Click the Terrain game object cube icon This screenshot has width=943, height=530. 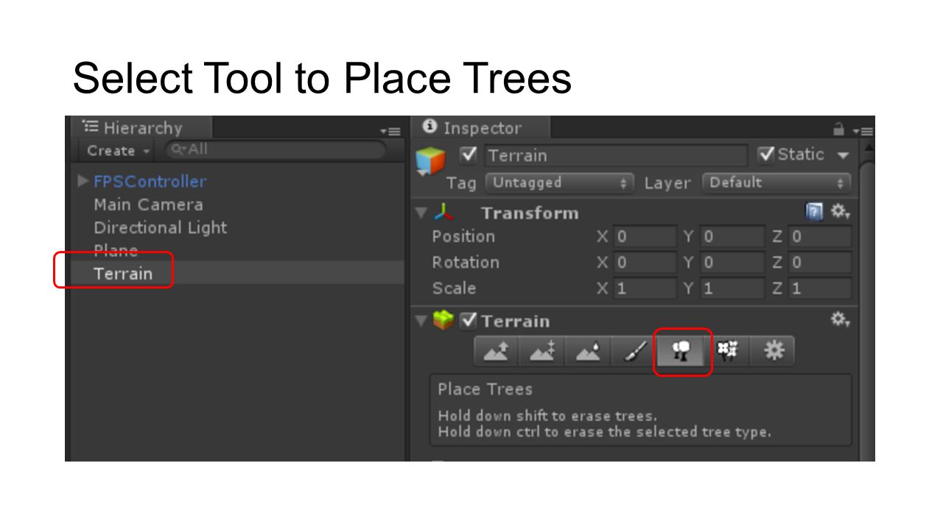[430, 160]
